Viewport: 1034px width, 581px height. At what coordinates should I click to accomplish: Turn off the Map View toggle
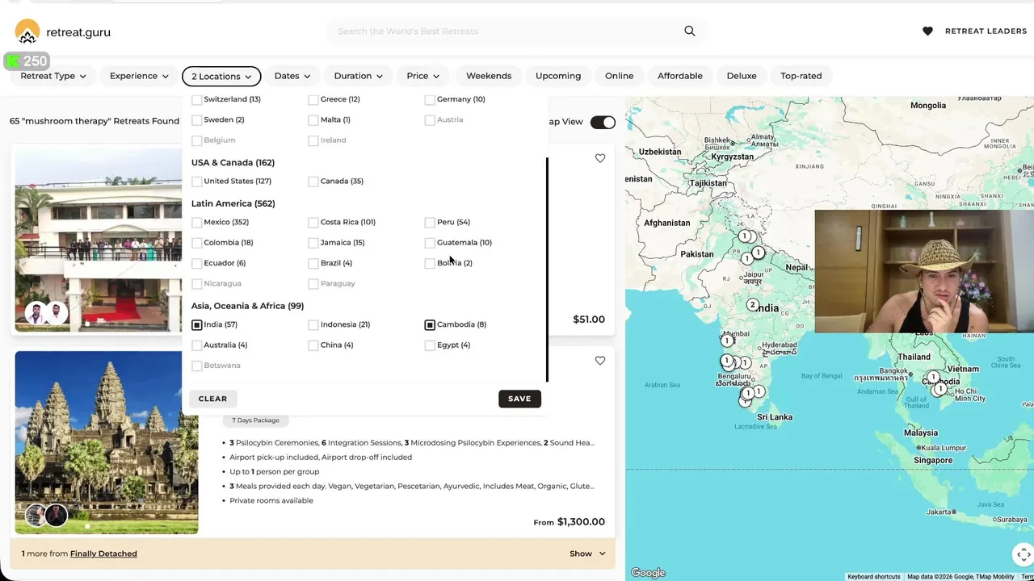(x=603, y=122)
